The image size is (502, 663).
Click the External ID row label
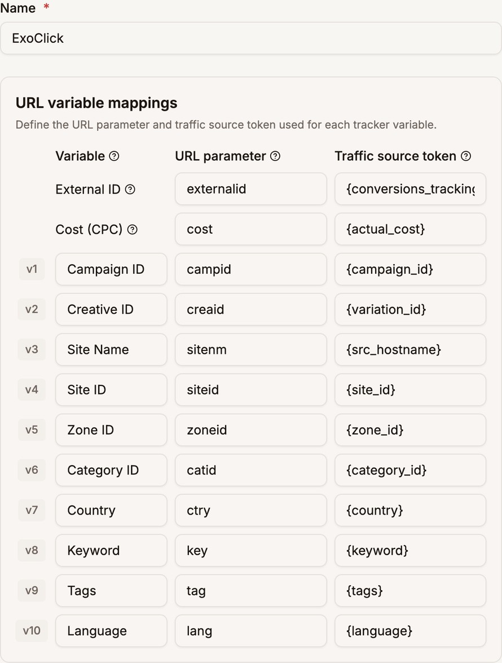(x=88, y=189)
